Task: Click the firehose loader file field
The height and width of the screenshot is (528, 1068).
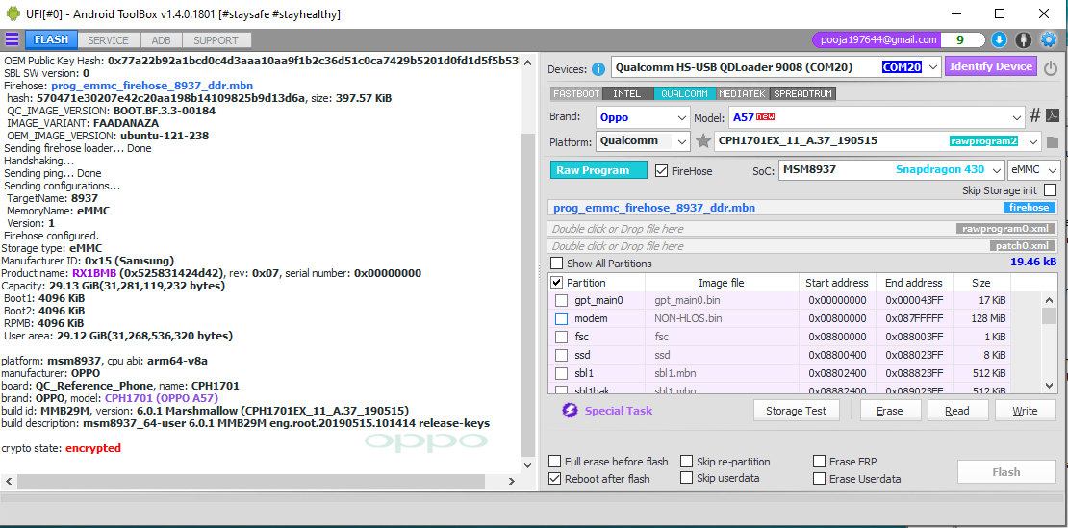Action: click(803, 208)
